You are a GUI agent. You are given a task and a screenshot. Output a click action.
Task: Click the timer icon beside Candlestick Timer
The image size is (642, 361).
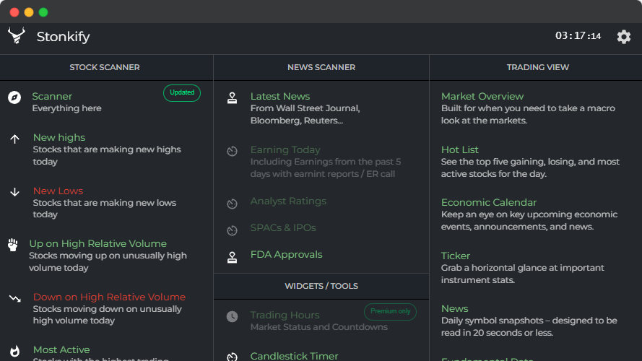point(232,357)
